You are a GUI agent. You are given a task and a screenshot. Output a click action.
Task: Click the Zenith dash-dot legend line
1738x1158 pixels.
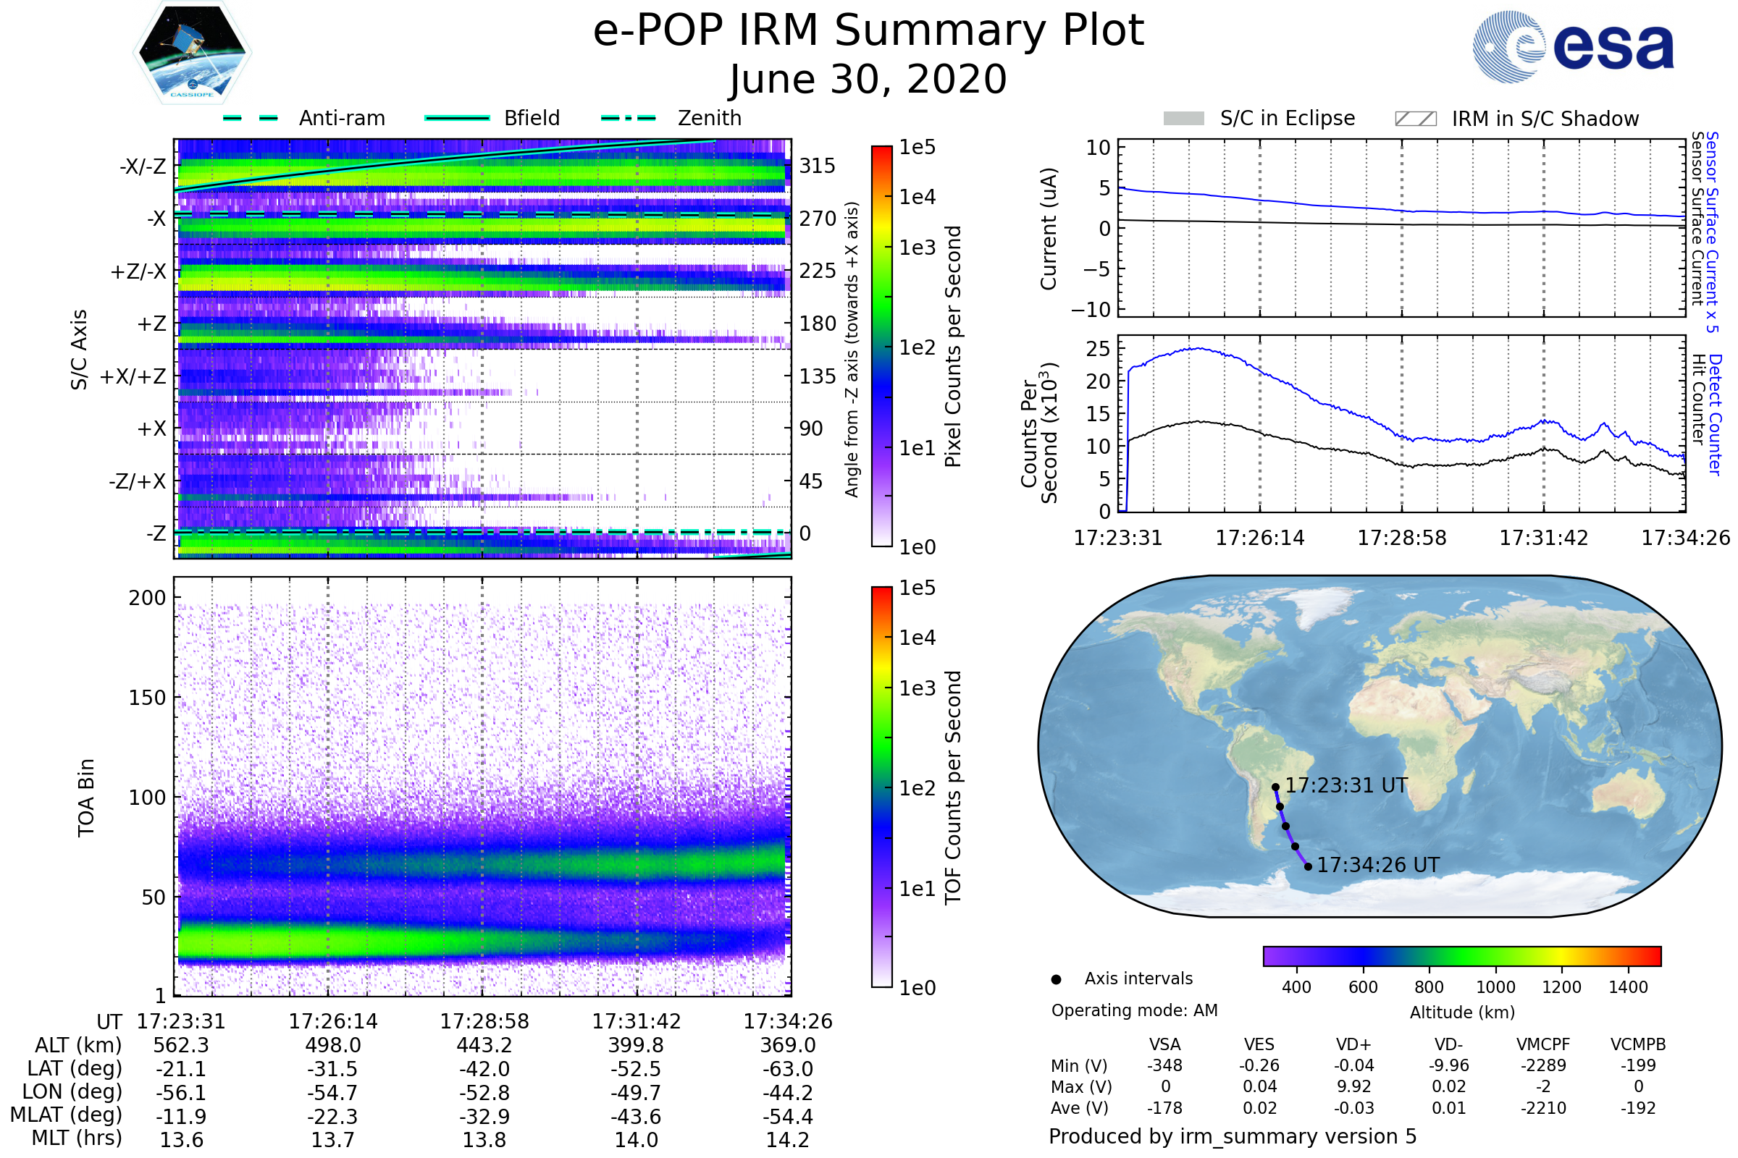(x=628, y=118)
